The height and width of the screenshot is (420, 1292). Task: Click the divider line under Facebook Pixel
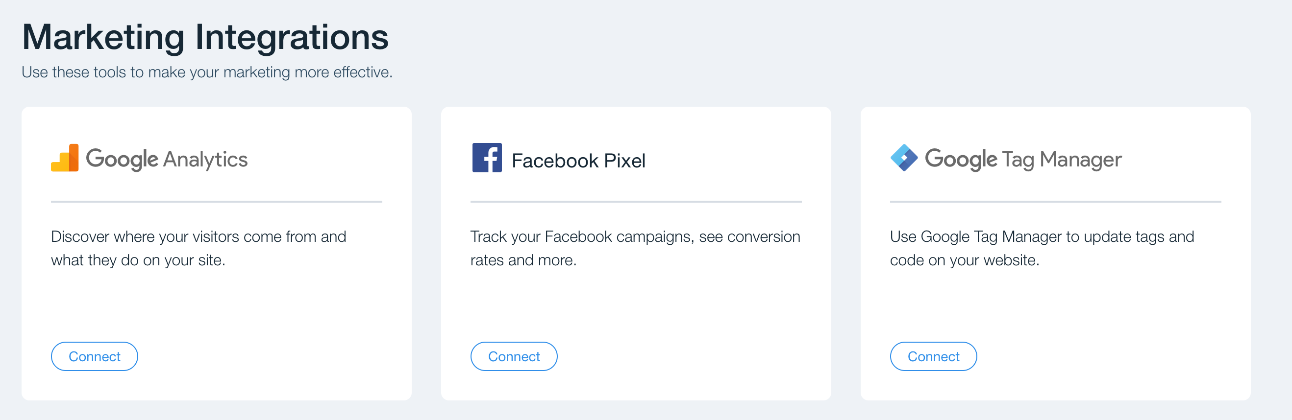[636, 202]
